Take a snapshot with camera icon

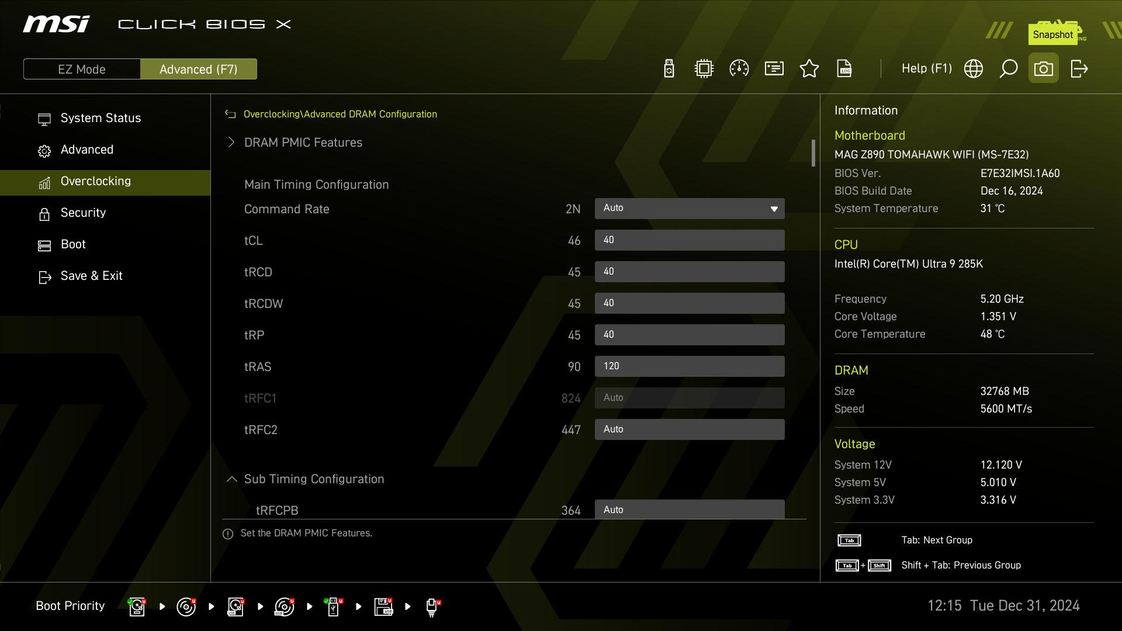point(1044,69)
